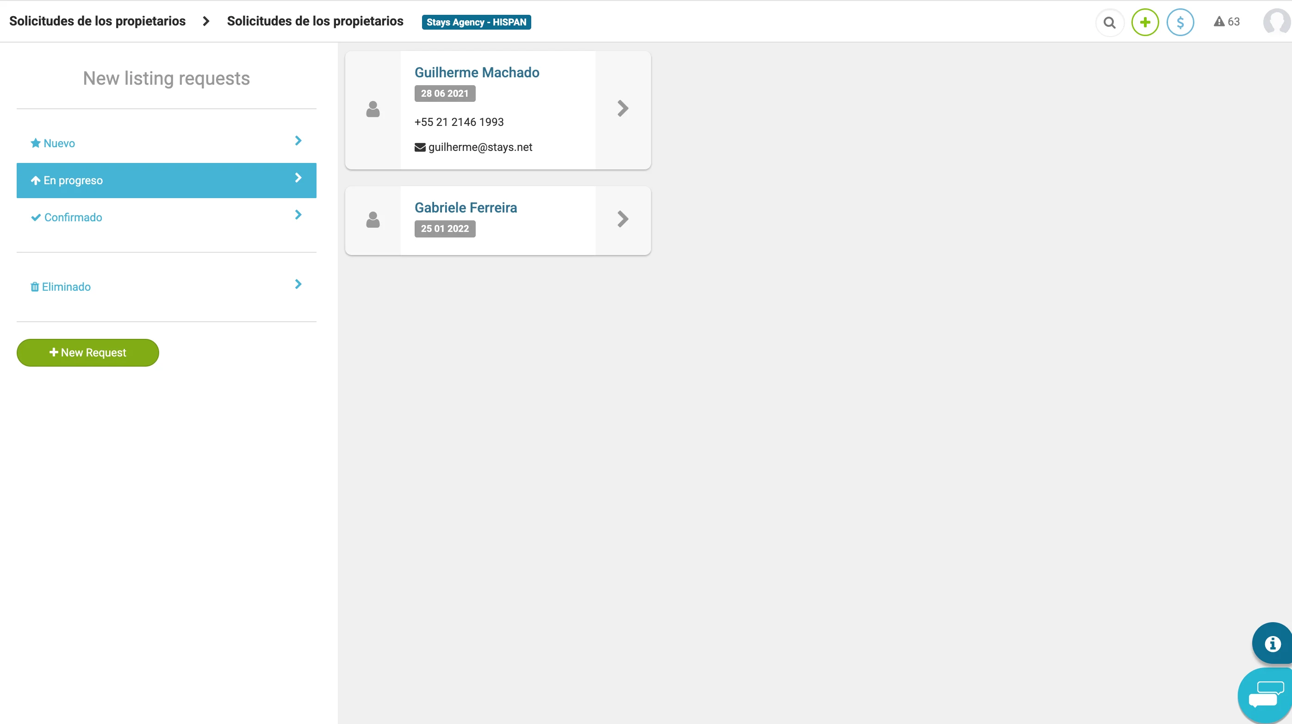Viewport: 1292px width, 724px height.
Task: Open the dollar sign finance icon
Action: click(1180, 23)
